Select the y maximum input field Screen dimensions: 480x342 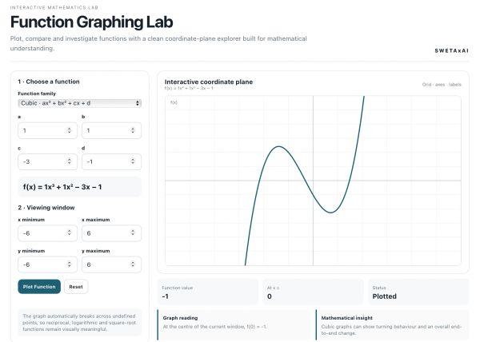click(111, 264)
